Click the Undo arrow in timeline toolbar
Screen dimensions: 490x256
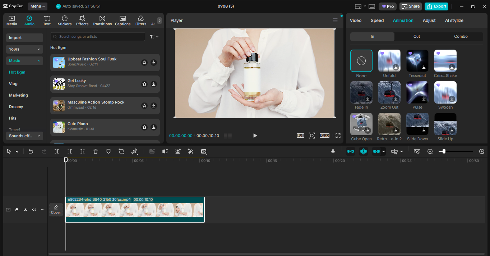coord(31,151)
